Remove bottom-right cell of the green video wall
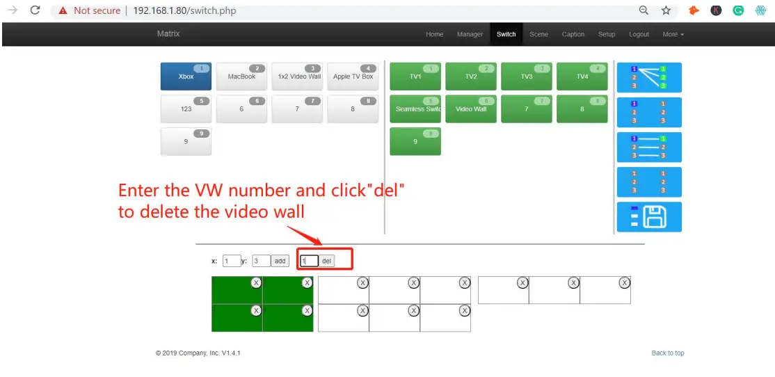 tap(307, 310)
